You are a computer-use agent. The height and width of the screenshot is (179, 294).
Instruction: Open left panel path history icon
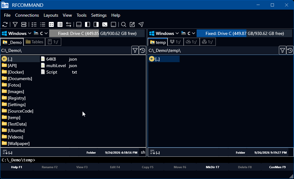point(142,50)
